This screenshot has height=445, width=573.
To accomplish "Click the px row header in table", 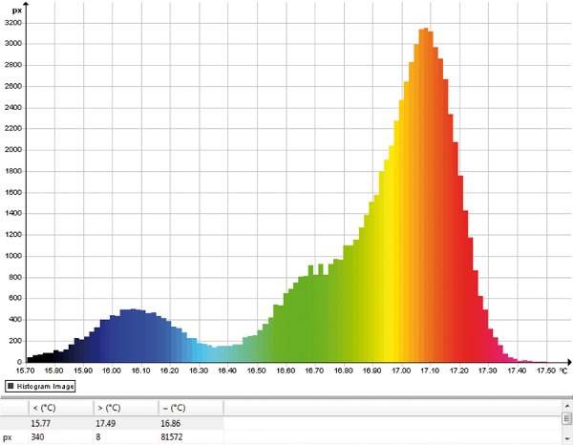I will tap(9, 435).
